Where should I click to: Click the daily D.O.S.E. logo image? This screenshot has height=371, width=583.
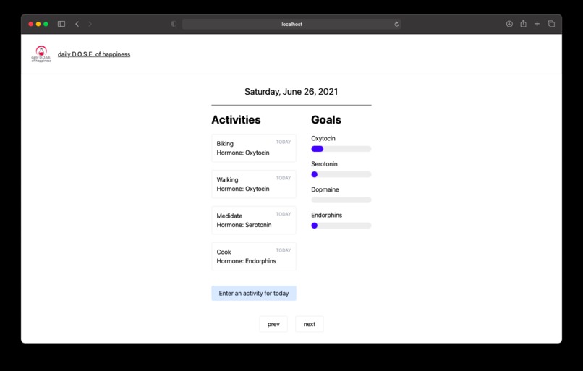(41, 54)
